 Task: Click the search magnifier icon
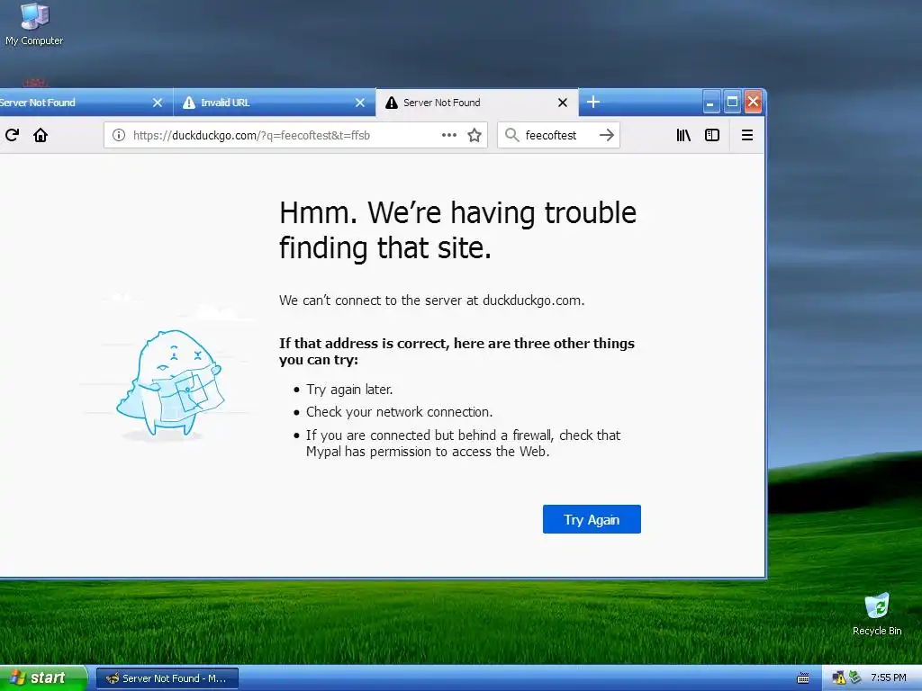[x=512, y=135]
